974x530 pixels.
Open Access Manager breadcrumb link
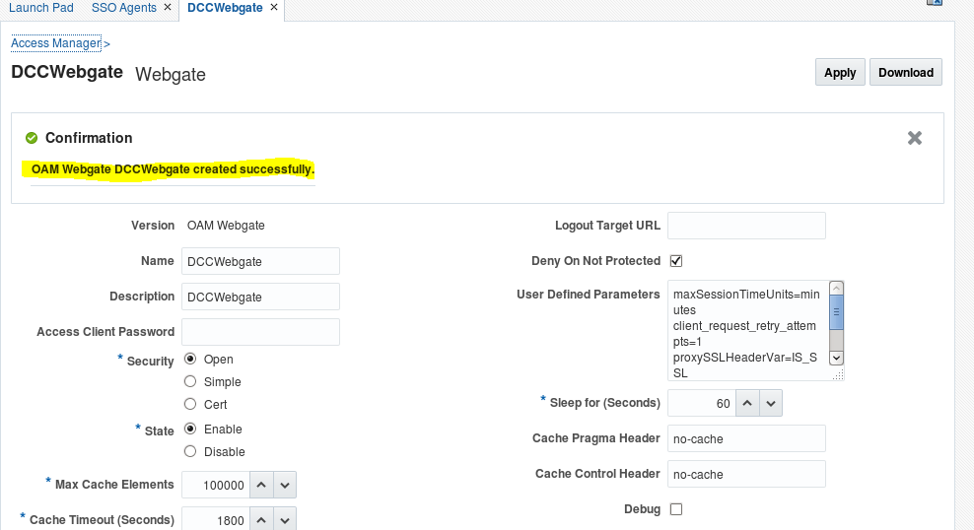click(56, 42)
